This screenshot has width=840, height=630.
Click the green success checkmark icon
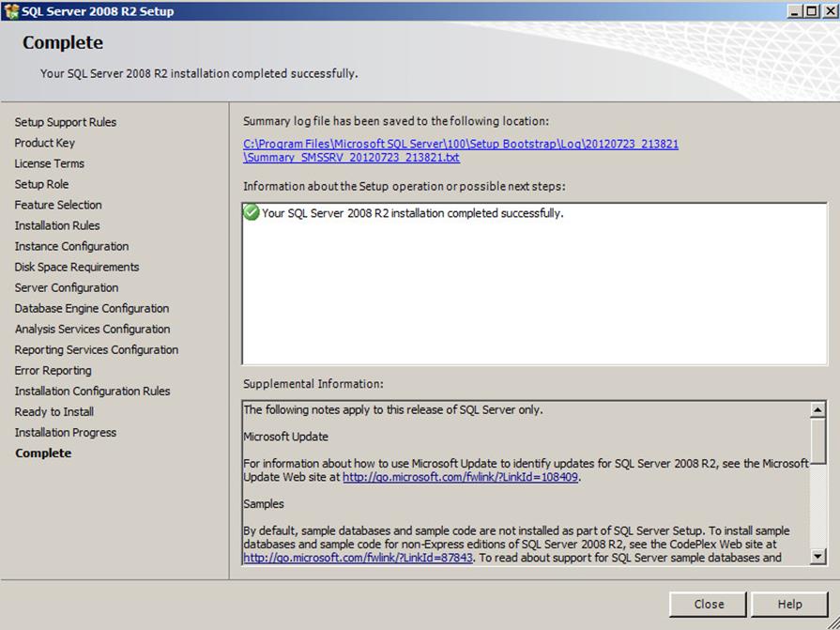point(252,213)
